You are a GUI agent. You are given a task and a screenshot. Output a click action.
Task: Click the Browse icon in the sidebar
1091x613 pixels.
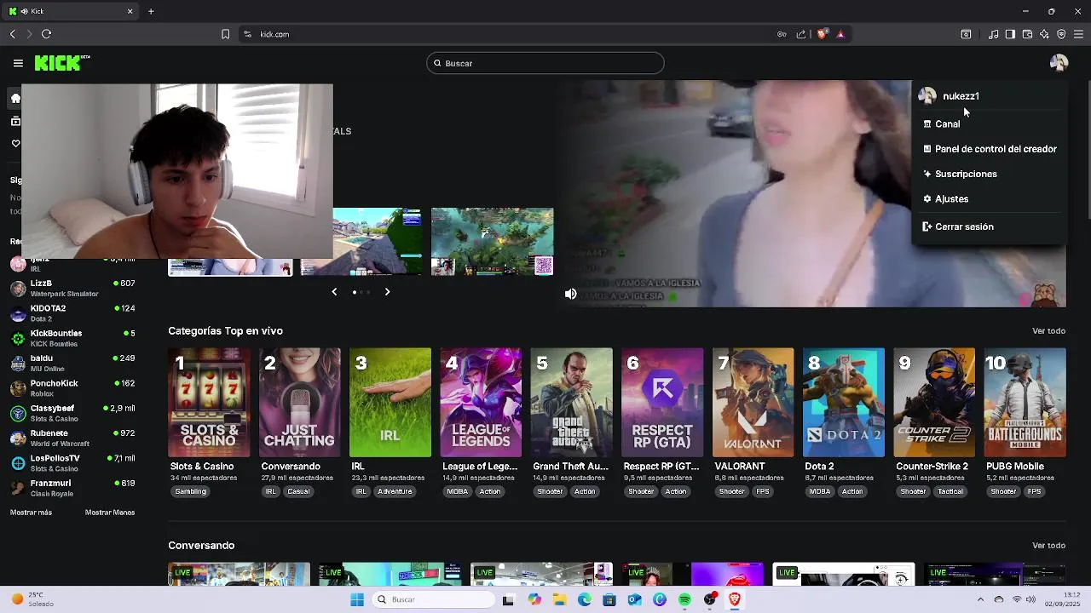[15, 121]
